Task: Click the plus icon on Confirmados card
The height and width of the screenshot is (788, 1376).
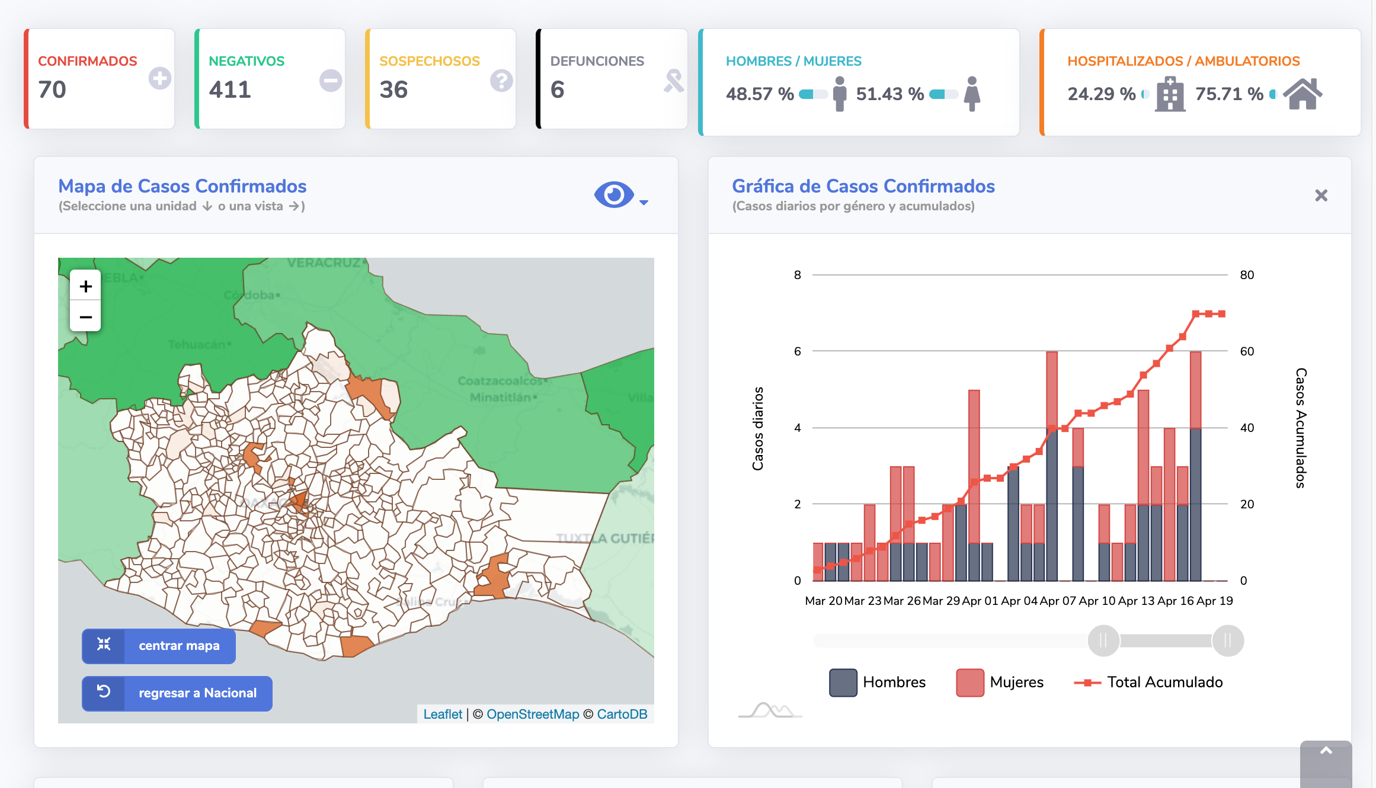Action: click(159, 79)
